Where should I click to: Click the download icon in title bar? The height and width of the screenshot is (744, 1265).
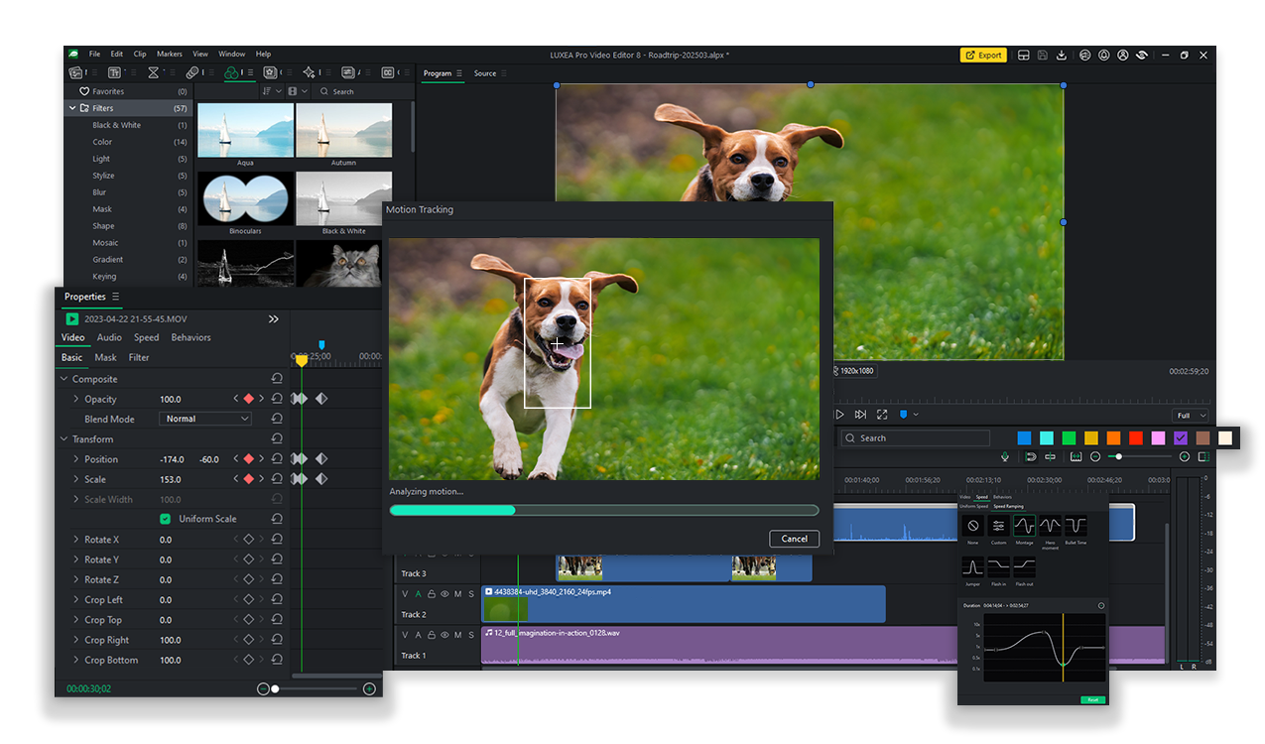pos(1061,56)
